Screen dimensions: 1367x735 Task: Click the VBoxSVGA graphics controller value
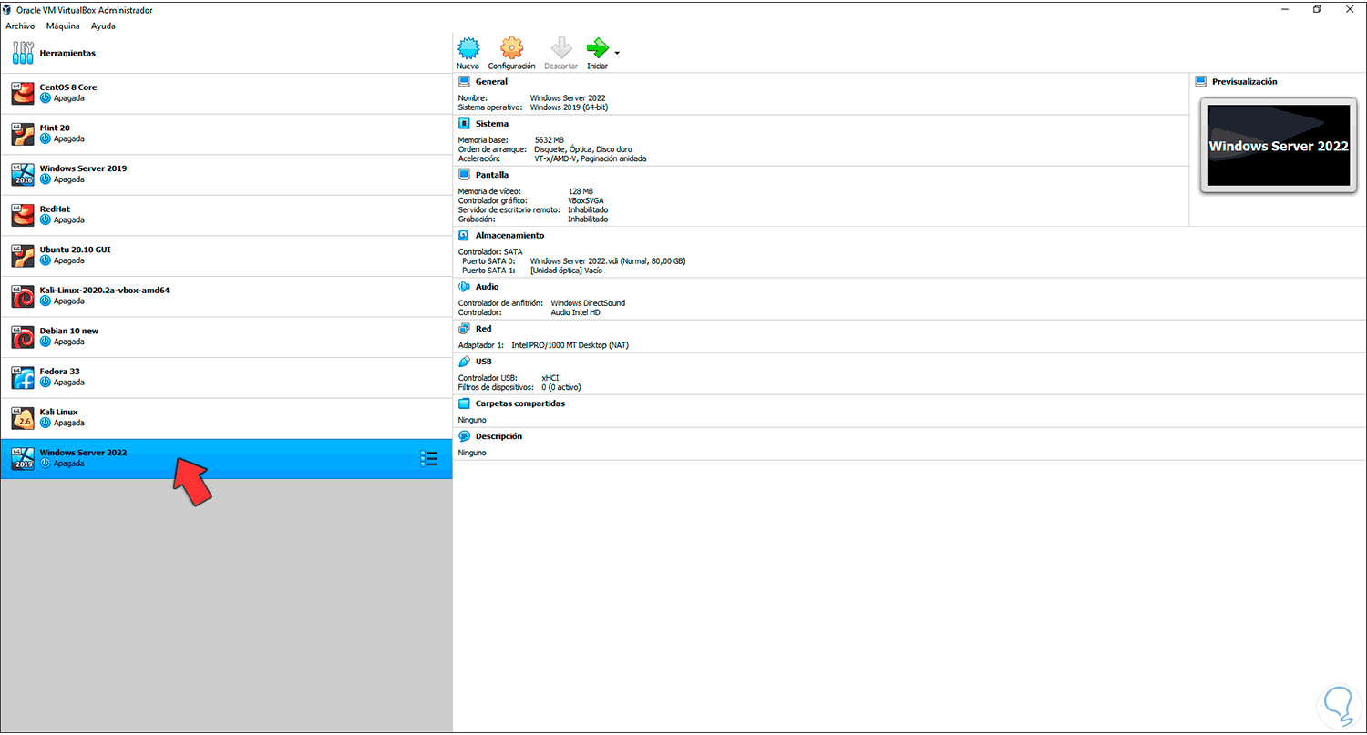[586, 200]
